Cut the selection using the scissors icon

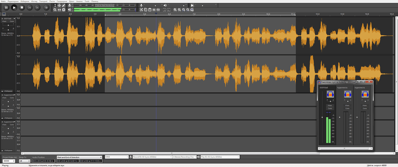click(x=141, y=9)
